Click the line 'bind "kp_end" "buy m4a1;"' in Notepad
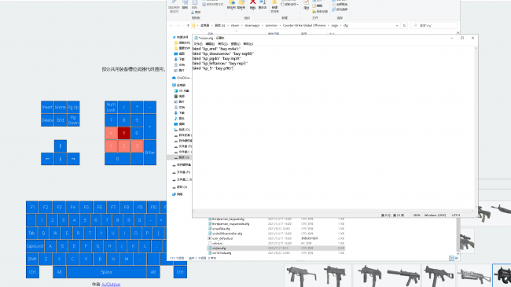This screenshot has height=287, width=511. point(216,49)
